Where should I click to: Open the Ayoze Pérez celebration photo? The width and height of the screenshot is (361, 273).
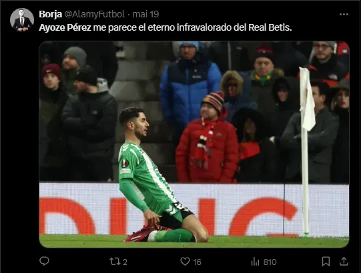[194, 144]
